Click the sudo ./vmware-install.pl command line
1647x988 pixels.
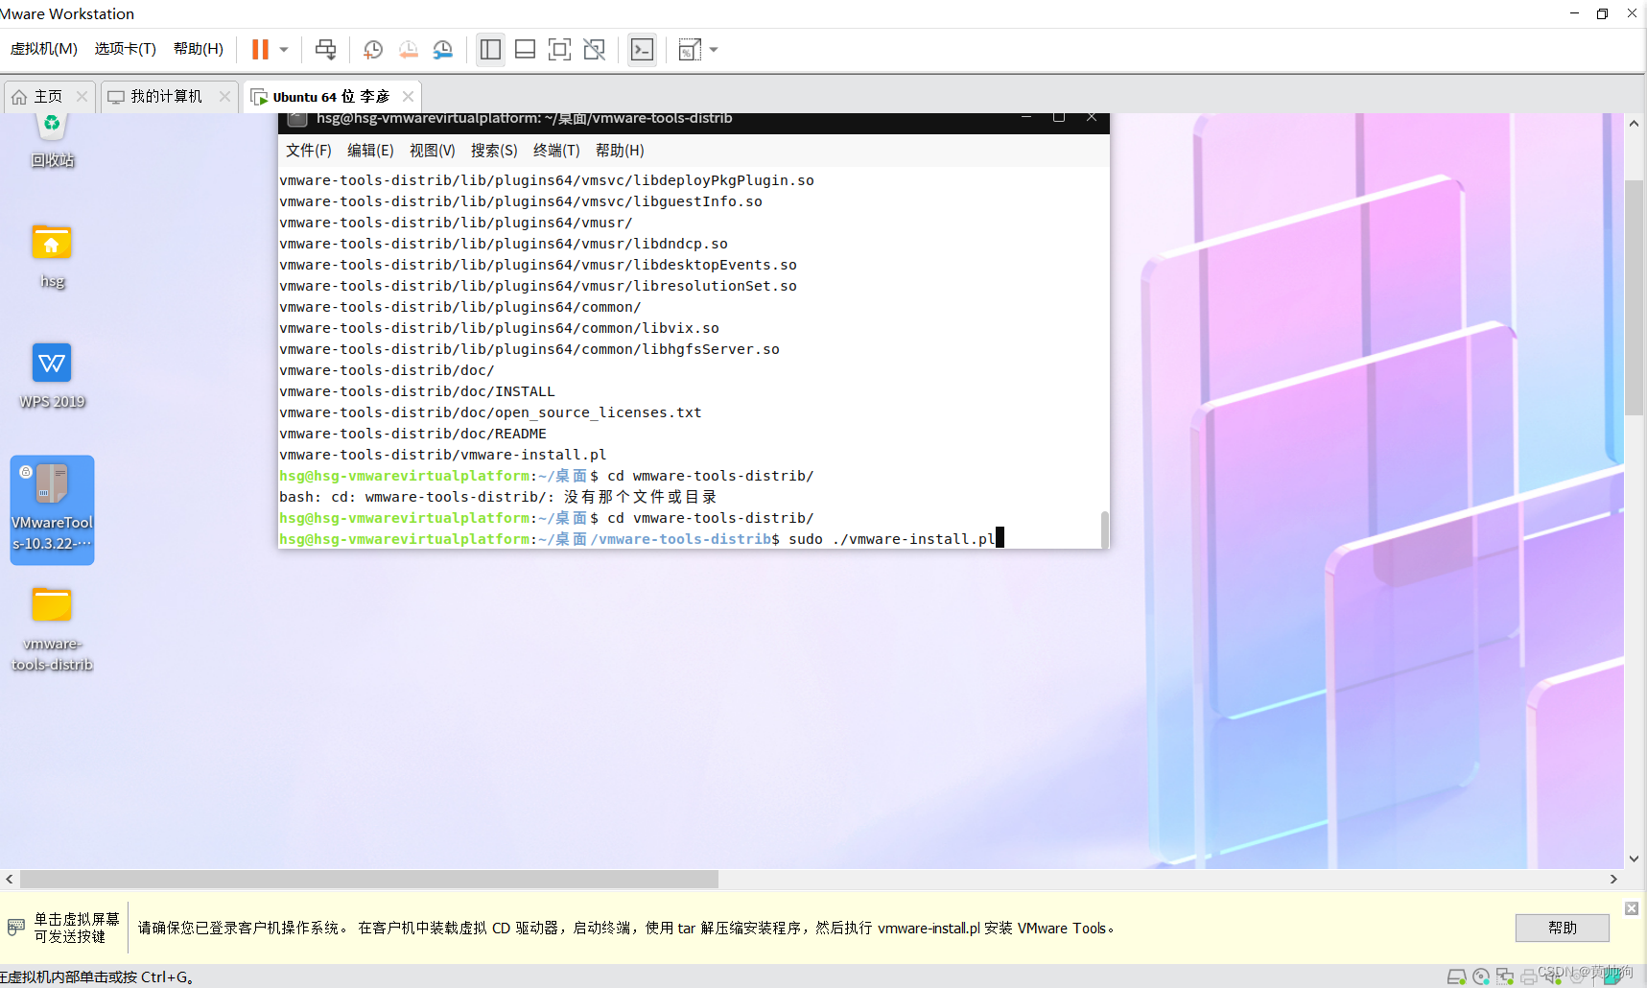coord(641,539)
